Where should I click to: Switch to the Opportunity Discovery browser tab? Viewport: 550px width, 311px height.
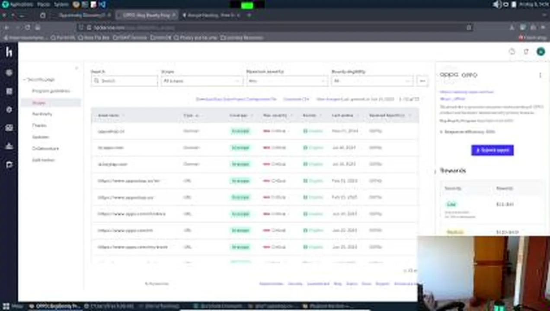82,15
